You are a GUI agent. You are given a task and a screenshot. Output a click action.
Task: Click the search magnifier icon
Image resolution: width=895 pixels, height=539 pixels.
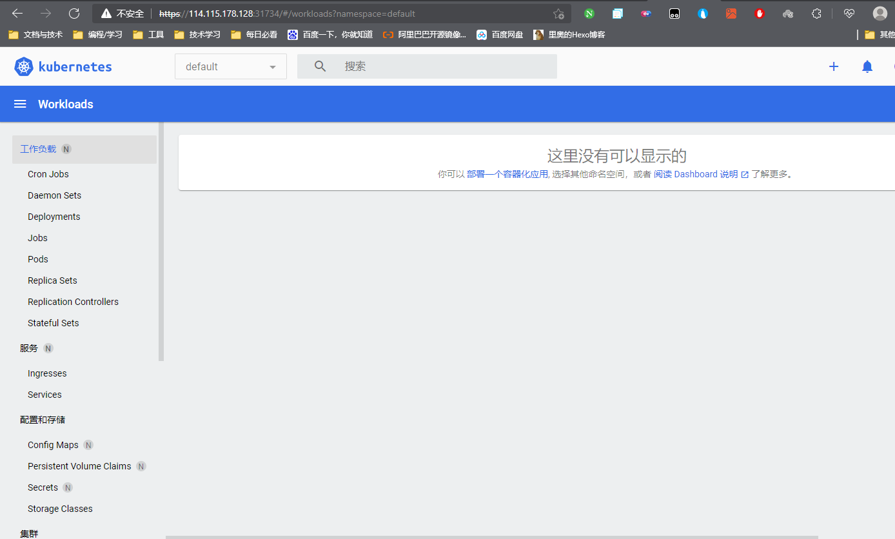click(x=320, y=66)
